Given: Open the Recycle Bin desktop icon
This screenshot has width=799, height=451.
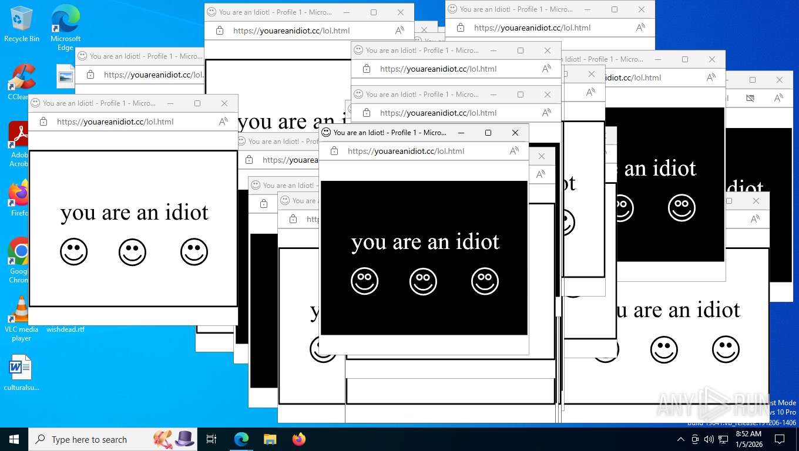Looking at the screenshot, I should point(22,23).
